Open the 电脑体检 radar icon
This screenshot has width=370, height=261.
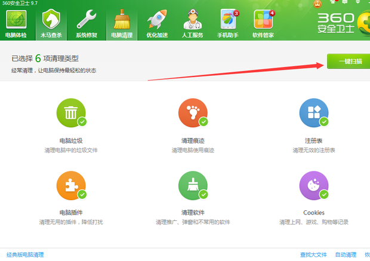(16, 19)
